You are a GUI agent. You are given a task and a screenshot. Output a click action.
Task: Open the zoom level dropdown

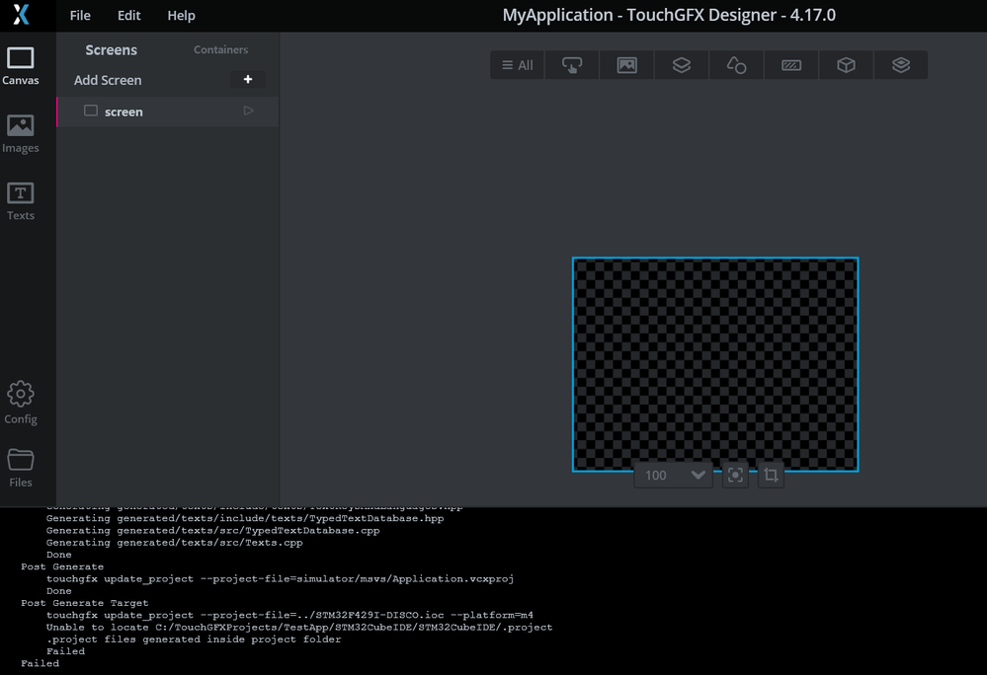point(698,475)
